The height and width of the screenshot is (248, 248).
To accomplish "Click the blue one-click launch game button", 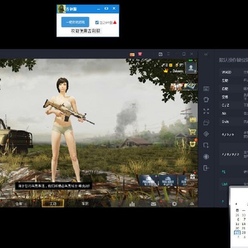I will coord(75,22).
